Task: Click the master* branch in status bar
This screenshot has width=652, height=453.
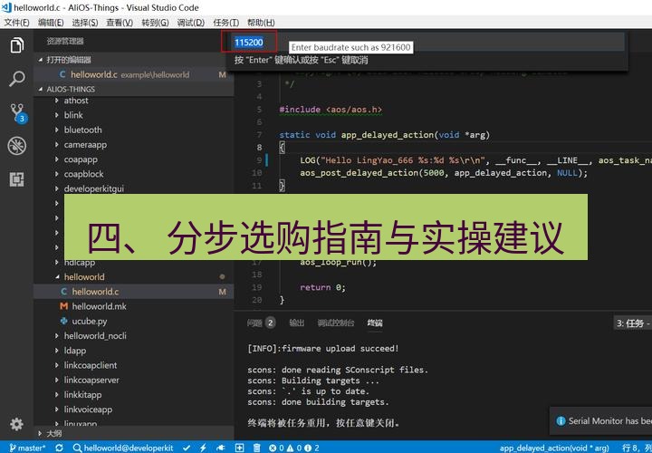Action: coord(27,448)
